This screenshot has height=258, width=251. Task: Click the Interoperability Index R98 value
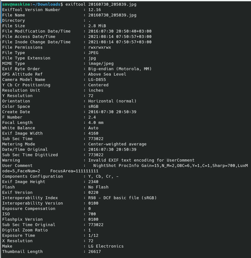pyautogui.click(x=122, y=198)
